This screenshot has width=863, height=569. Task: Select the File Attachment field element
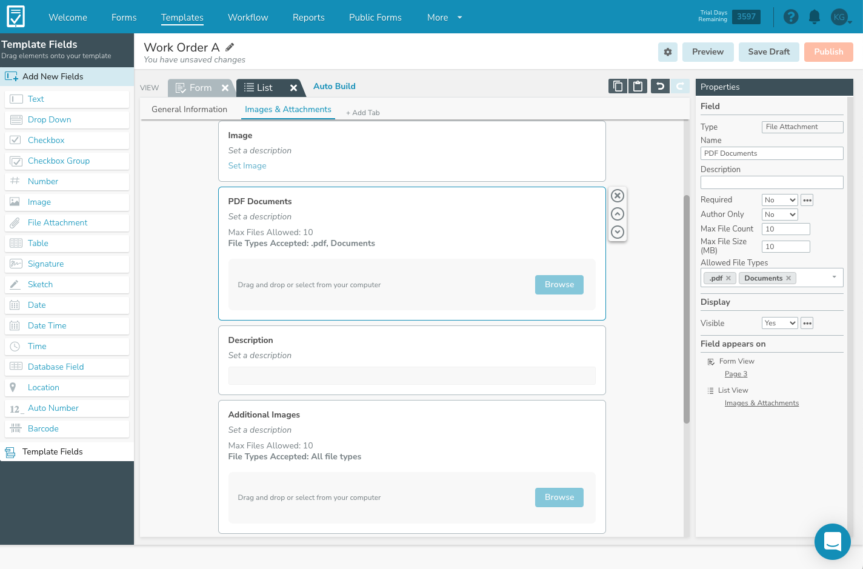tap(67, 222)
